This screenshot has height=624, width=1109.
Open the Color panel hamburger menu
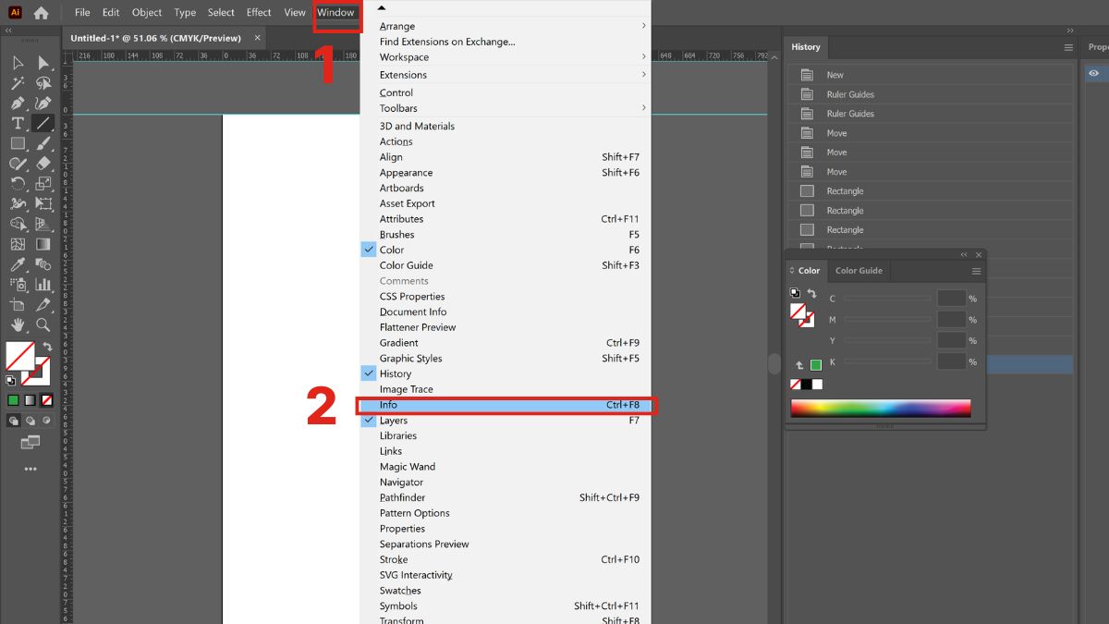click(976, 271)
